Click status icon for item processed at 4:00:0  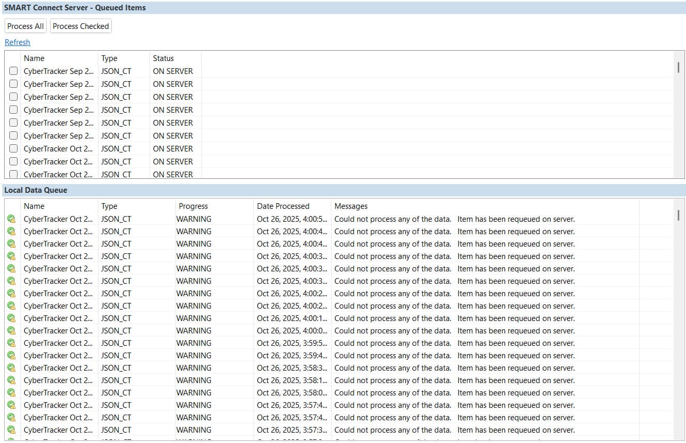[x=11, y=331]
